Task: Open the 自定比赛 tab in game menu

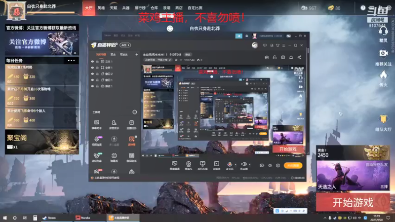Action: pyautogui.click(x=195, y=8)
